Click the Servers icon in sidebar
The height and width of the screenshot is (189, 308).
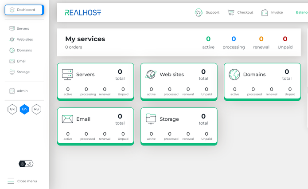(x=12, y=28)
